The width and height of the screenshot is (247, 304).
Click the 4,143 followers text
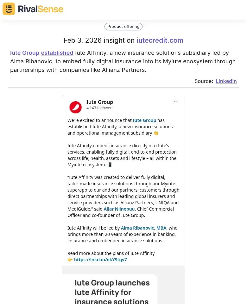[100, 108]
